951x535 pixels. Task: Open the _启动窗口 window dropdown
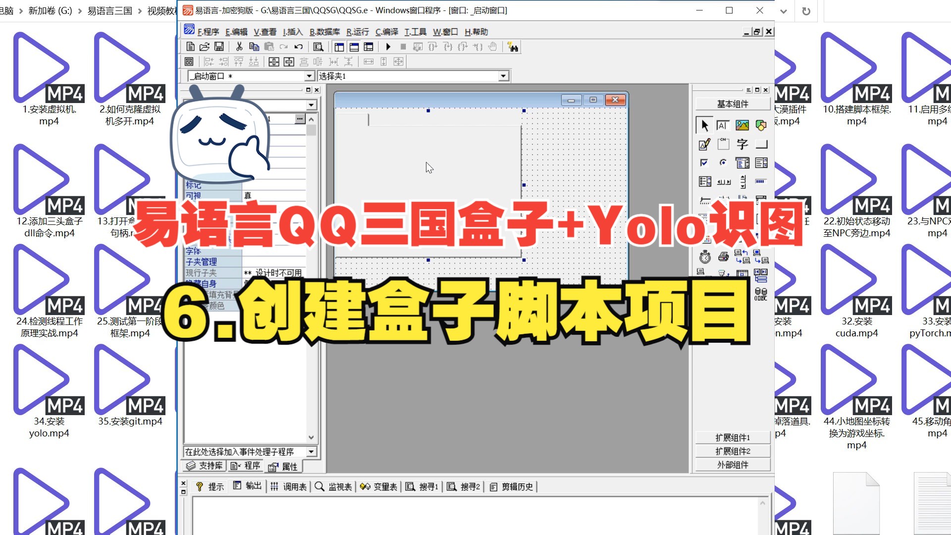309,76
